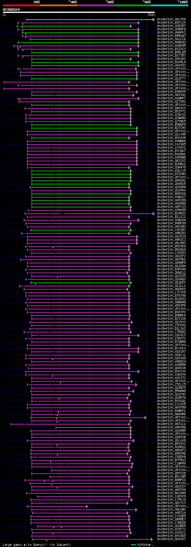Click the orange ~40% legend color bar
Viewport: 191px width, 547px height.
point(58,5)
